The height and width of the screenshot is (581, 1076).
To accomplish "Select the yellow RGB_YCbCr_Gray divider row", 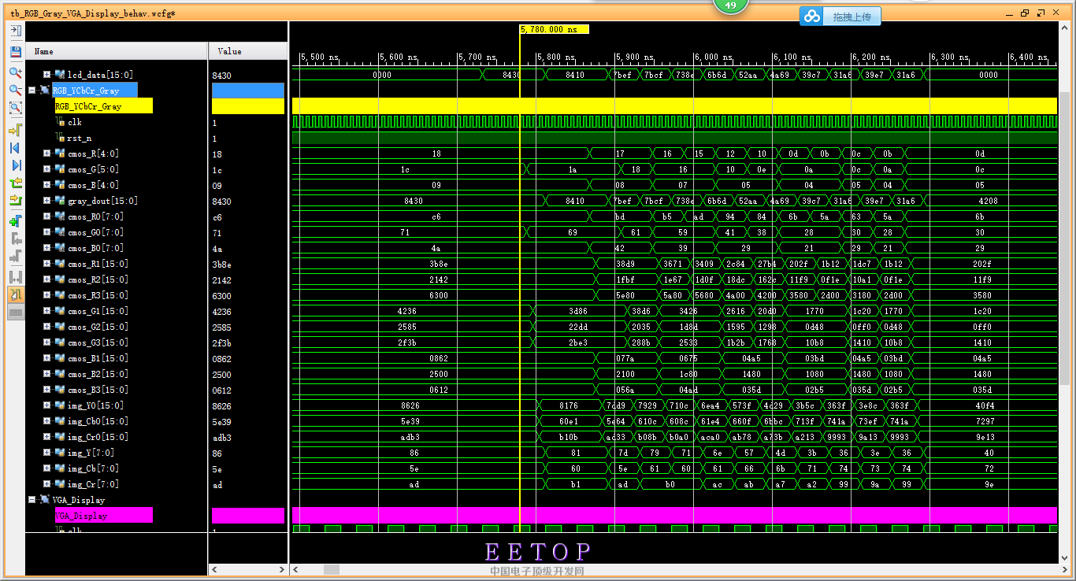I will click(103, 106).
